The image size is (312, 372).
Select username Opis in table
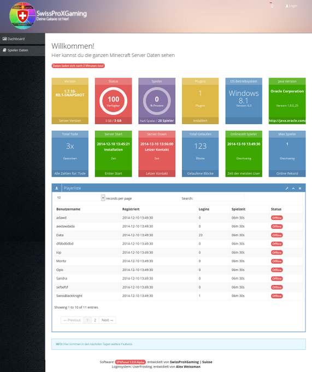(x=60, y=270)
